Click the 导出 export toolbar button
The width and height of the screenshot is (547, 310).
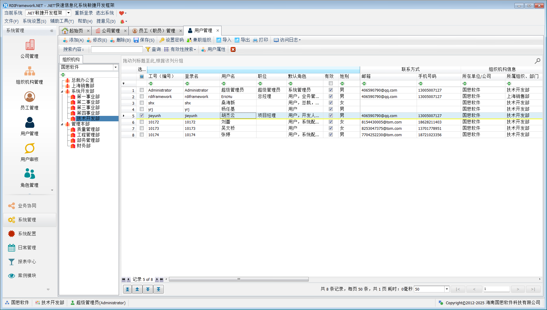(242, 40)
